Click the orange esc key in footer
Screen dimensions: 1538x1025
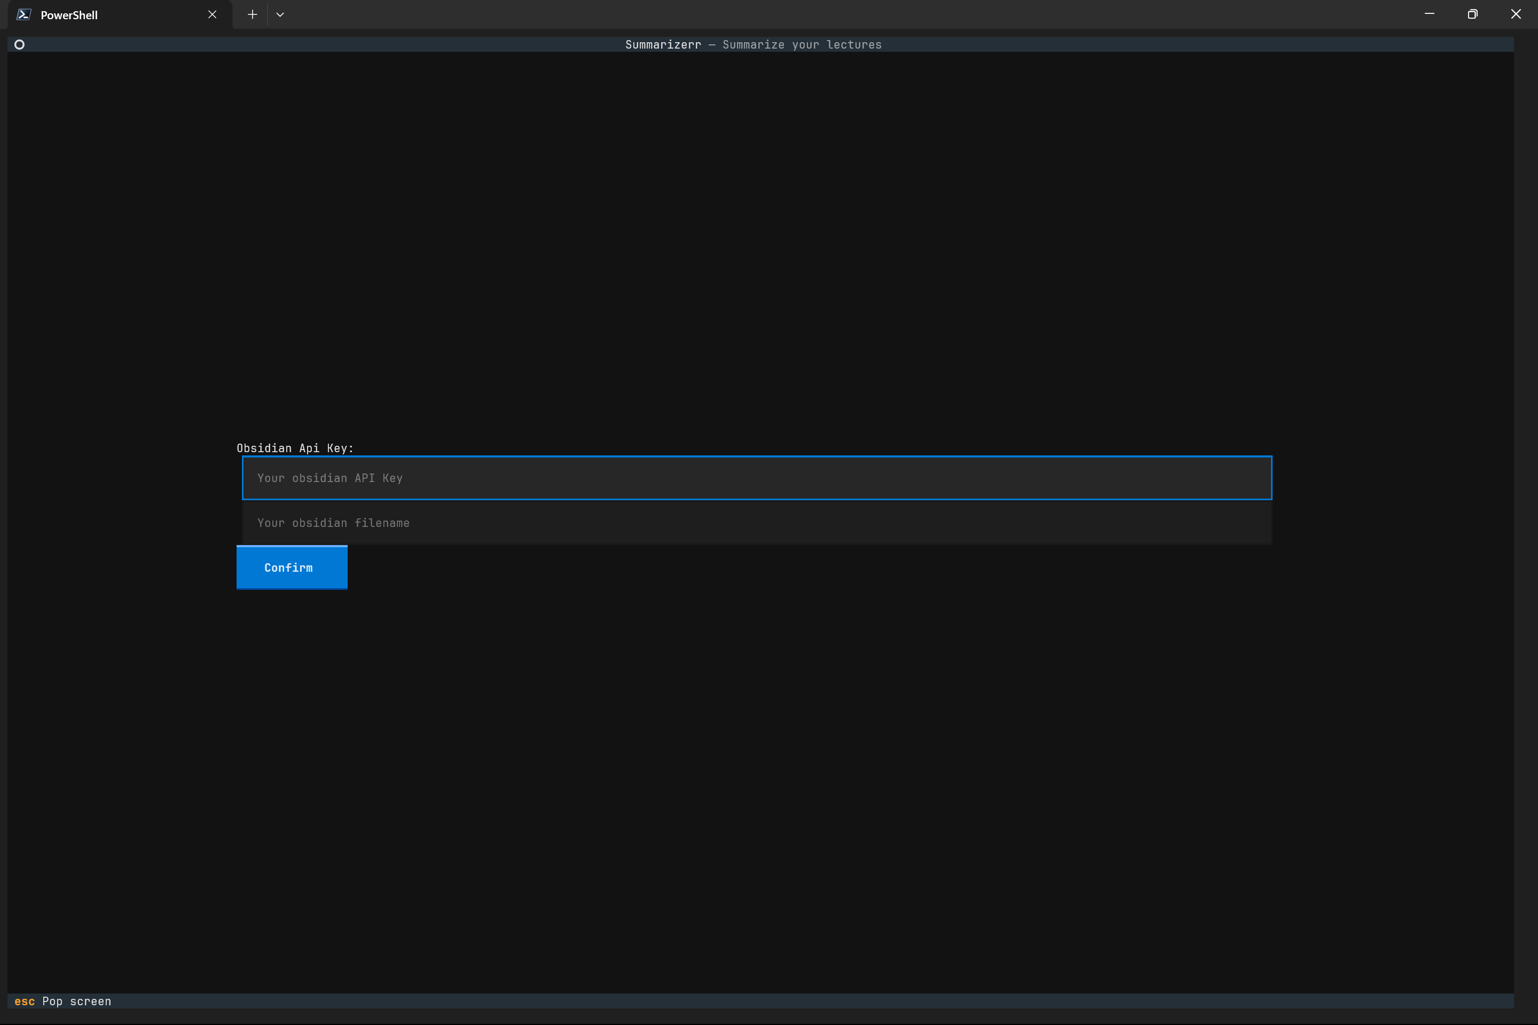click(x=24, y=1002)
